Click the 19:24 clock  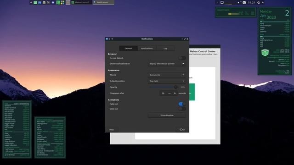251,2
